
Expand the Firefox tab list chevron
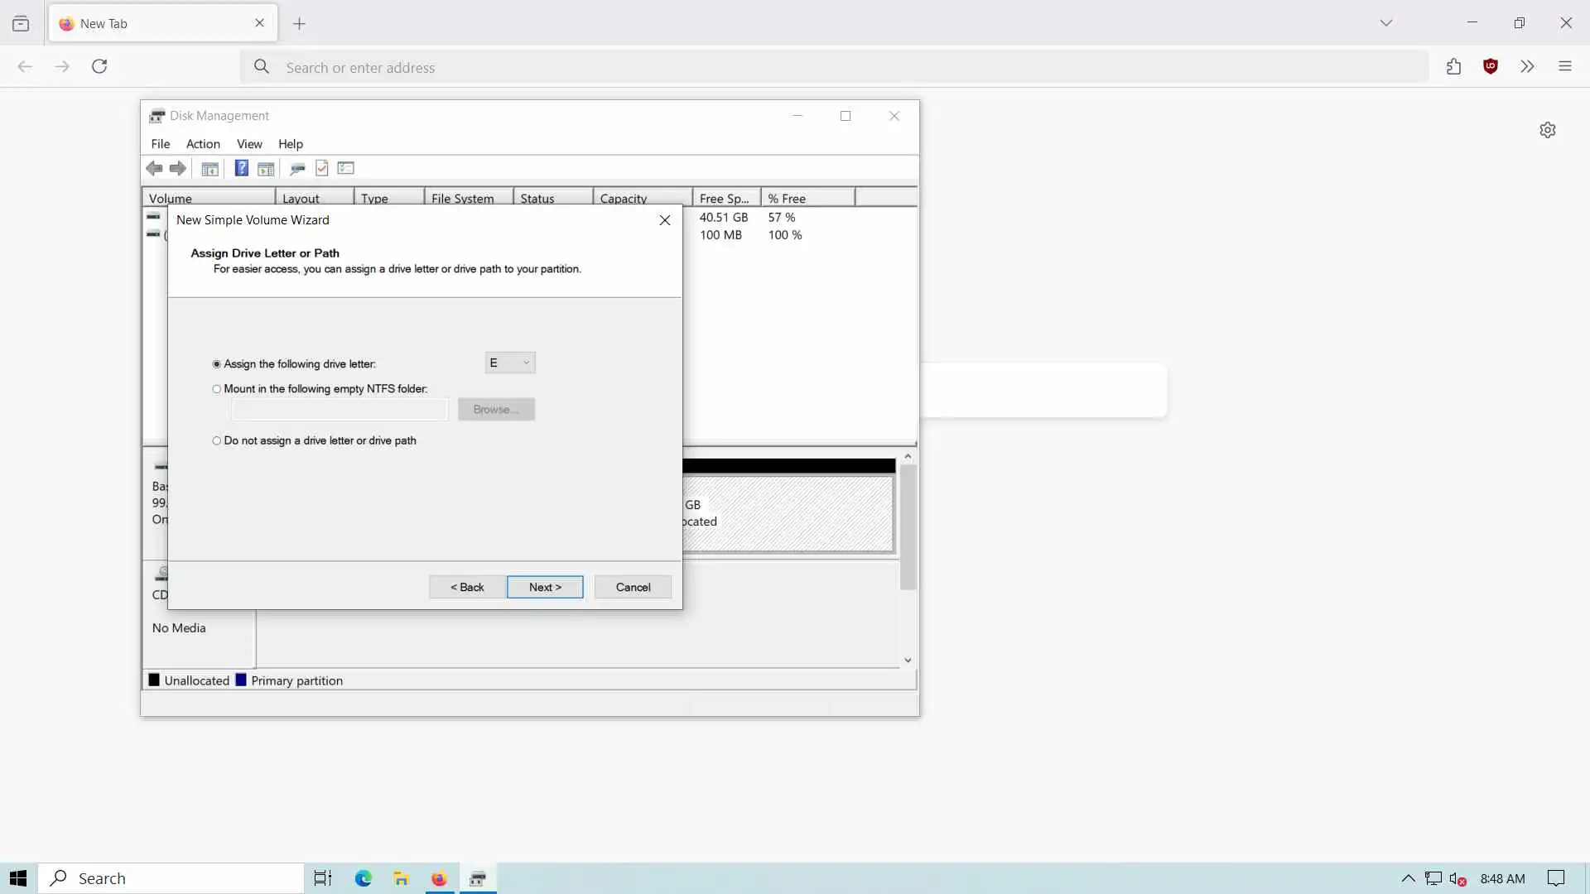(x=1386, y=23)
